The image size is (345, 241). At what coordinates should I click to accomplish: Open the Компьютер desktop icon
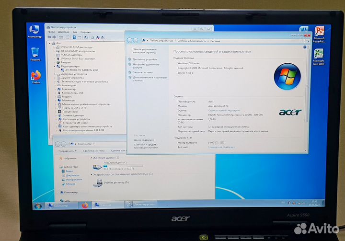[x=34, y=29]
